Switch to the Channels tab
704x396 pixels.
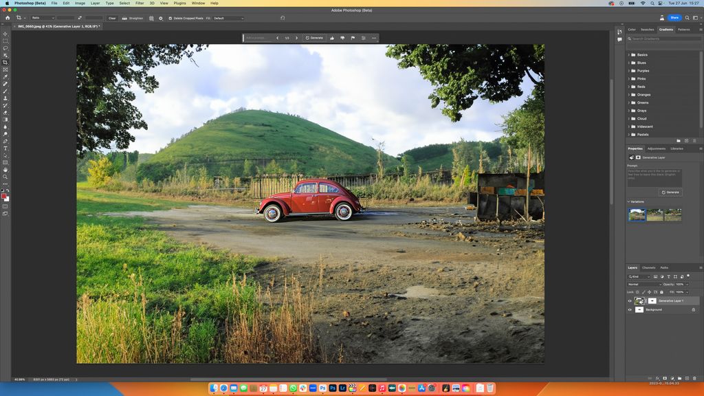(648, 267)
